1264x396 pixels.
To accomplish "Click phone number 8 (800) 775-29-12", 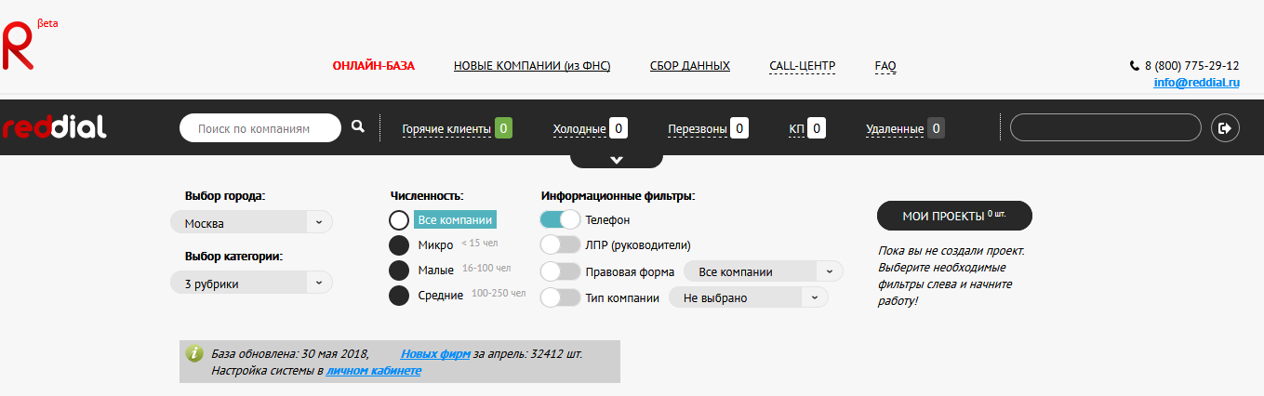I will coord(1191,66).
